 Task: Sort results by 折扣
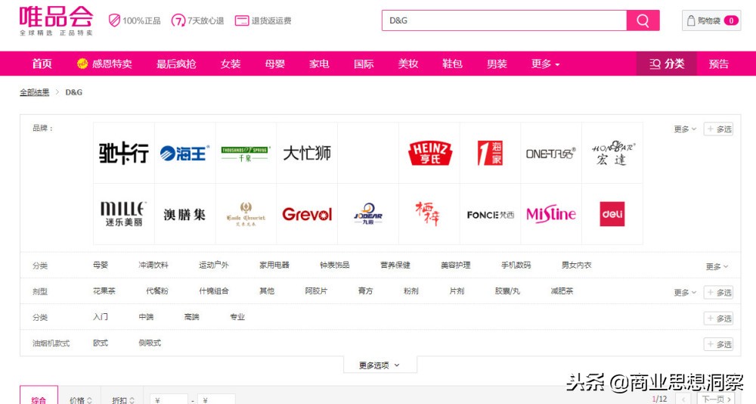[x=123, y=399]
